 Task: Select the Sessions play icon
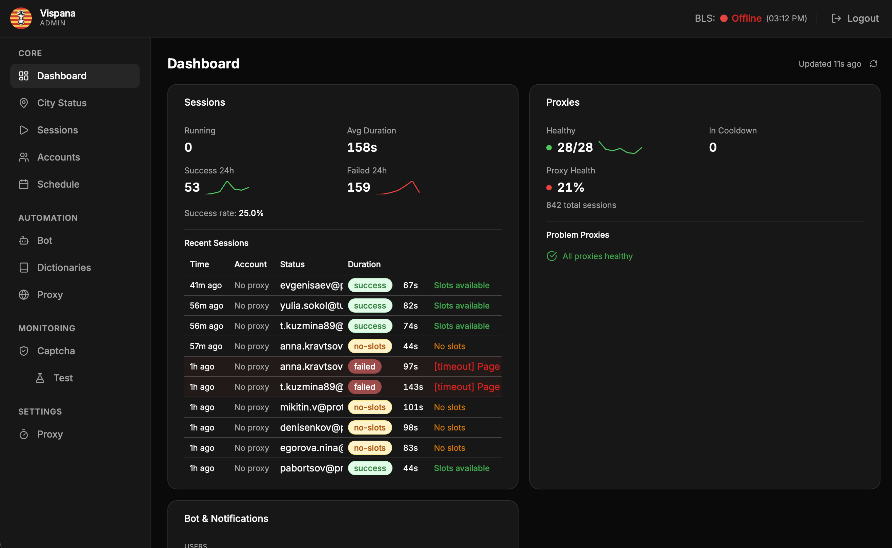pos(24,130)
